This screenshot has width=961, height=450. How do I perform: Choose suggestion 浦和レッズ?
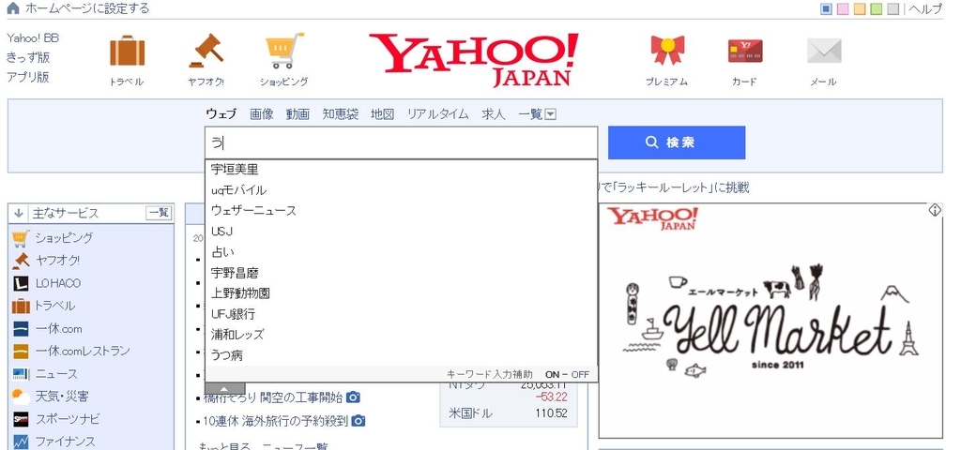401,335
